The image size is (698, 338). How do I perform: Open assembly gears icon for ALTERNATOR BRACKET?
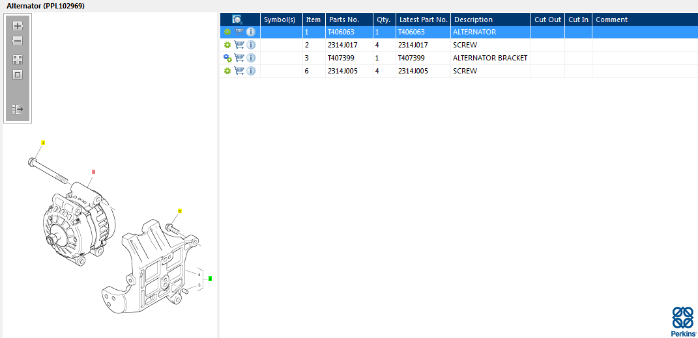(x=227, y=58)
